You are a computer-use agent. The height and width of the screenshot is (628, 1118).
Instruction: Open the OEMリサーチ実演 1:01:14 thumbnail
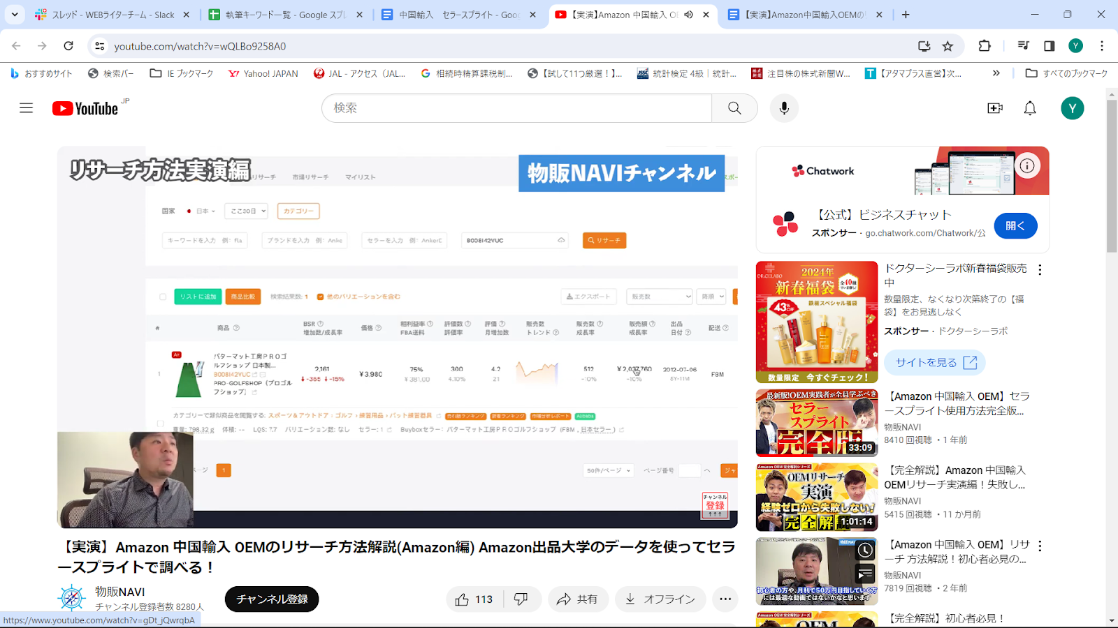pyautogui.click(x=817, y=497)
